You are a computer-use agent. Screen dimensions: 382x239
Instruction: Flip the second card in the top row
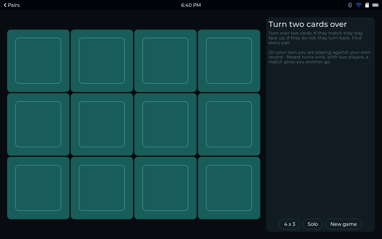coord(102,61)
